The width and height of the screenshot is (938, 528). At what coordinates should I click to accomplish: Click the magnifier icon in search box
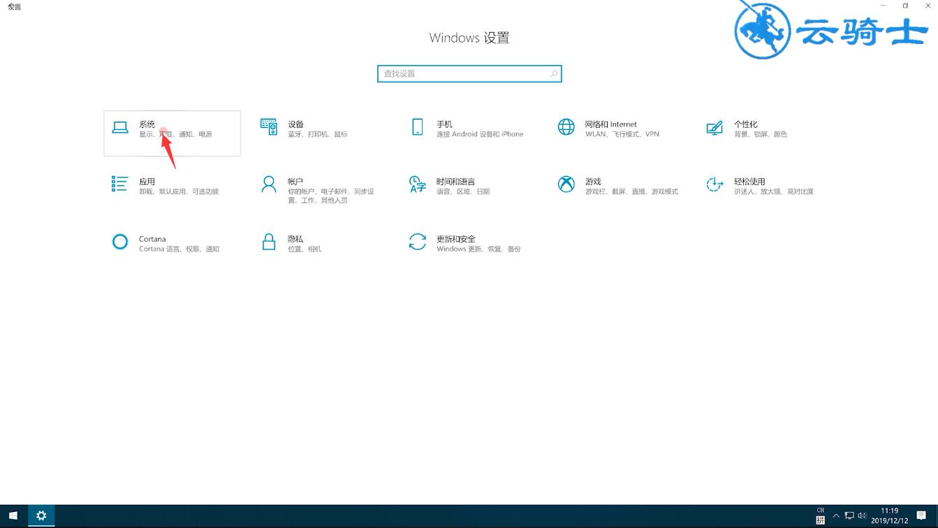point(554,73)
